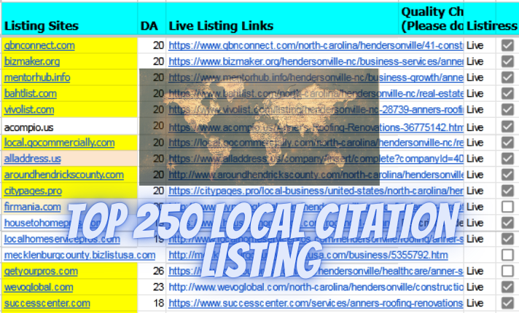Open the https://www.qbnconnect.com/north-carolina live listing URL
519x313 pixels.
[x=316, y=45]
